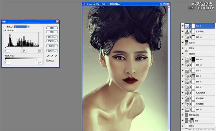
Task: Select the 曲线 63 layer in layers panel
Action: coord(199,65)
